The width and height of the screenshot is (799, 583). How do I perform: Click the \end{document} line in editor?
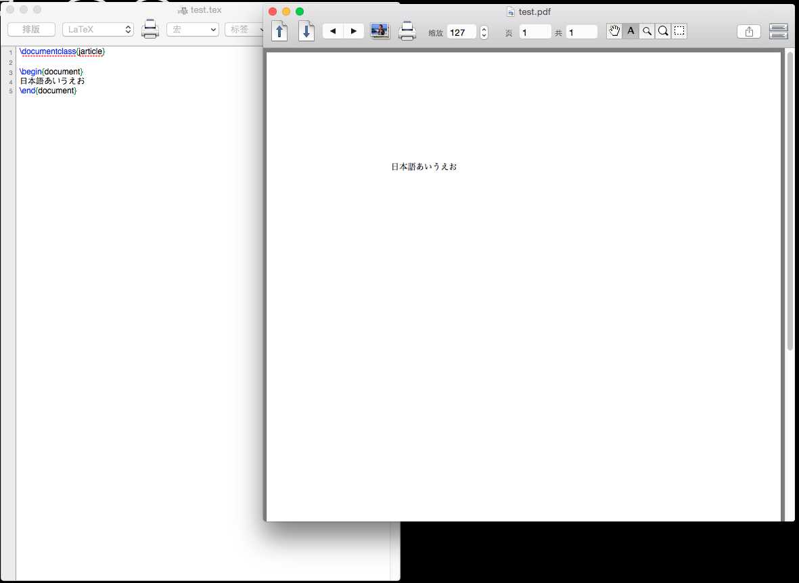point(48,91)
